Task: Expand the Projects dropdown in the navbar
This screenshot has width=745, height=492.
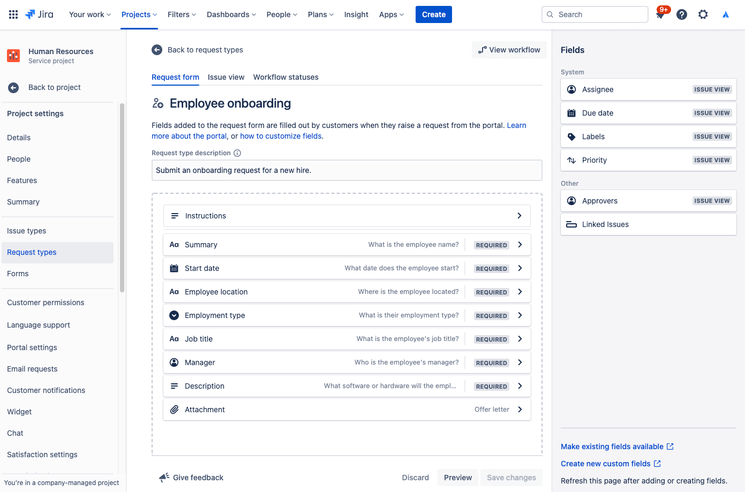Action: [139, 14]
